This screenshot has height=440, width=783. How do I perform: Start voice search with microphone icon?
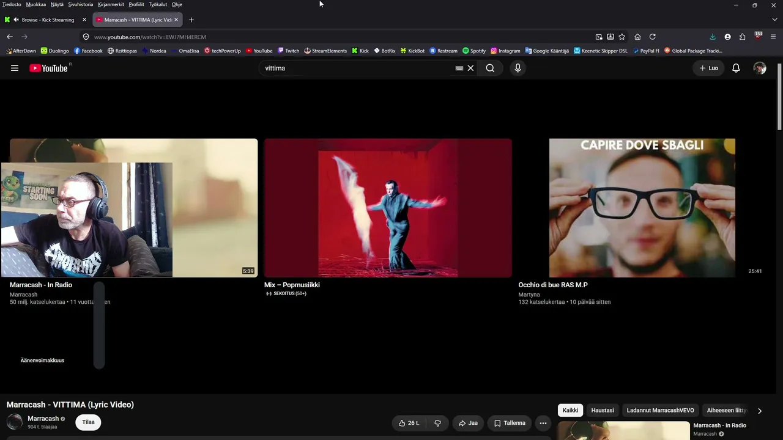click(518, 68)
